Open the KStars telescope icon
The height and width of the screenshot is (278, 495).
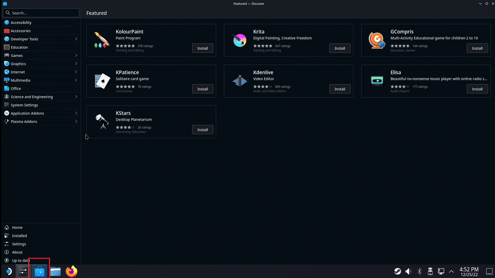tap(101, 121)
